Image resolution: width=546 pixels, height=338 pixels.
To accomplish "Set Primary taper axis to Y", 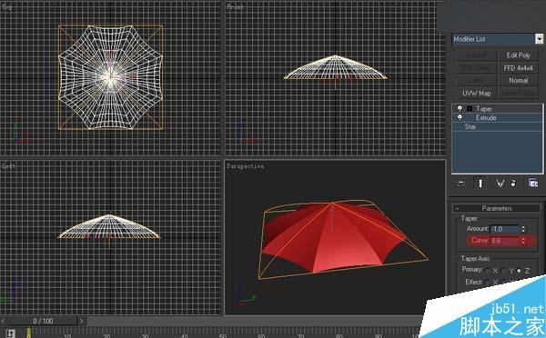I will pos(503,270).
